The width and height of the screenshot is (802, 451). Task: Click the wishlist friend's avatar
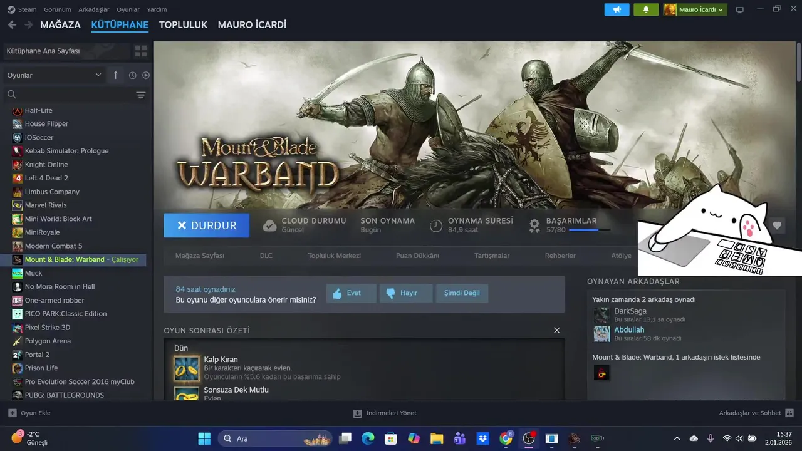(x=601, y=373)
